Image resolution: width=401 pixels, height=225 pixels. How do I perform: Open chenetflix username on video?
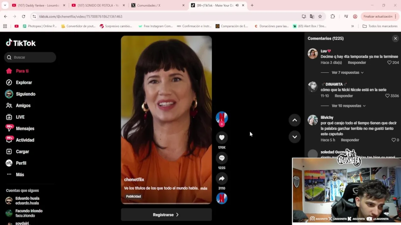(x=134, y=179)
